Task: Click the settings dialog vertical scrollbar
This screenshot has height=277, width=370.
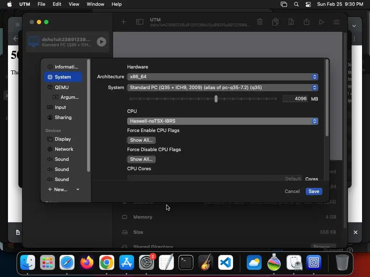Action: 327,98
